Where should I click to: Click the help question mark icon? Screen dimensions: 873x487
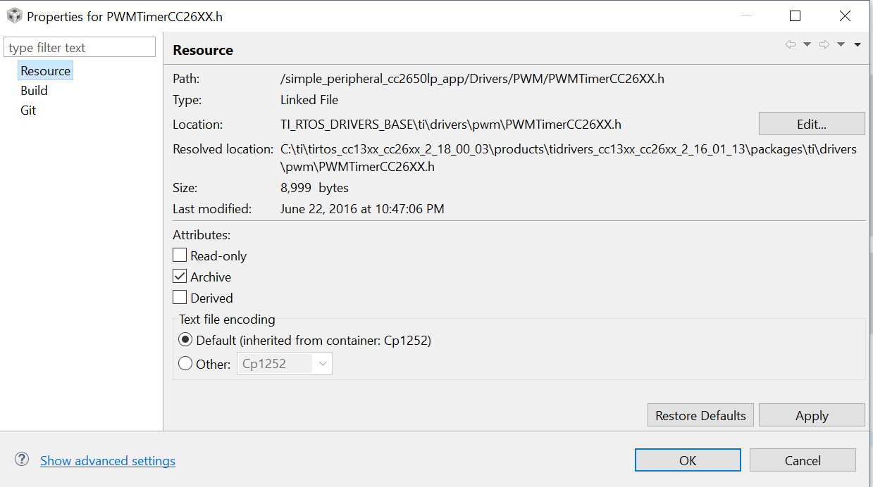22,460
